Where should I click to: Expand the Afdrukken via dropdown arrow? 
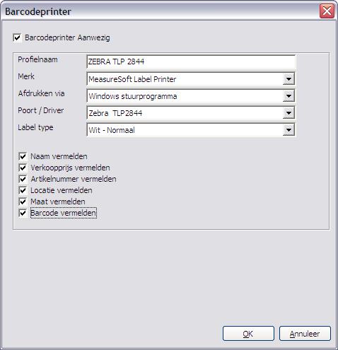289,96
